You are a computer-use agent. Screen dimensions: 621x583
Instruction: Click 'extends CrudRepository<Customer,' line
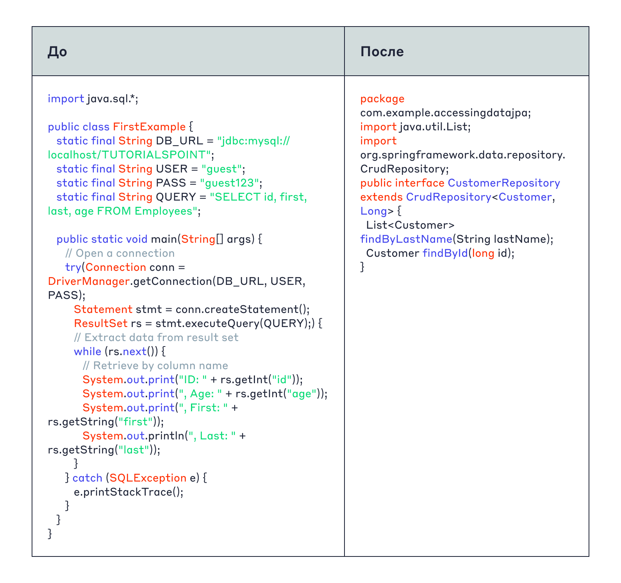(x=458, y=197)
